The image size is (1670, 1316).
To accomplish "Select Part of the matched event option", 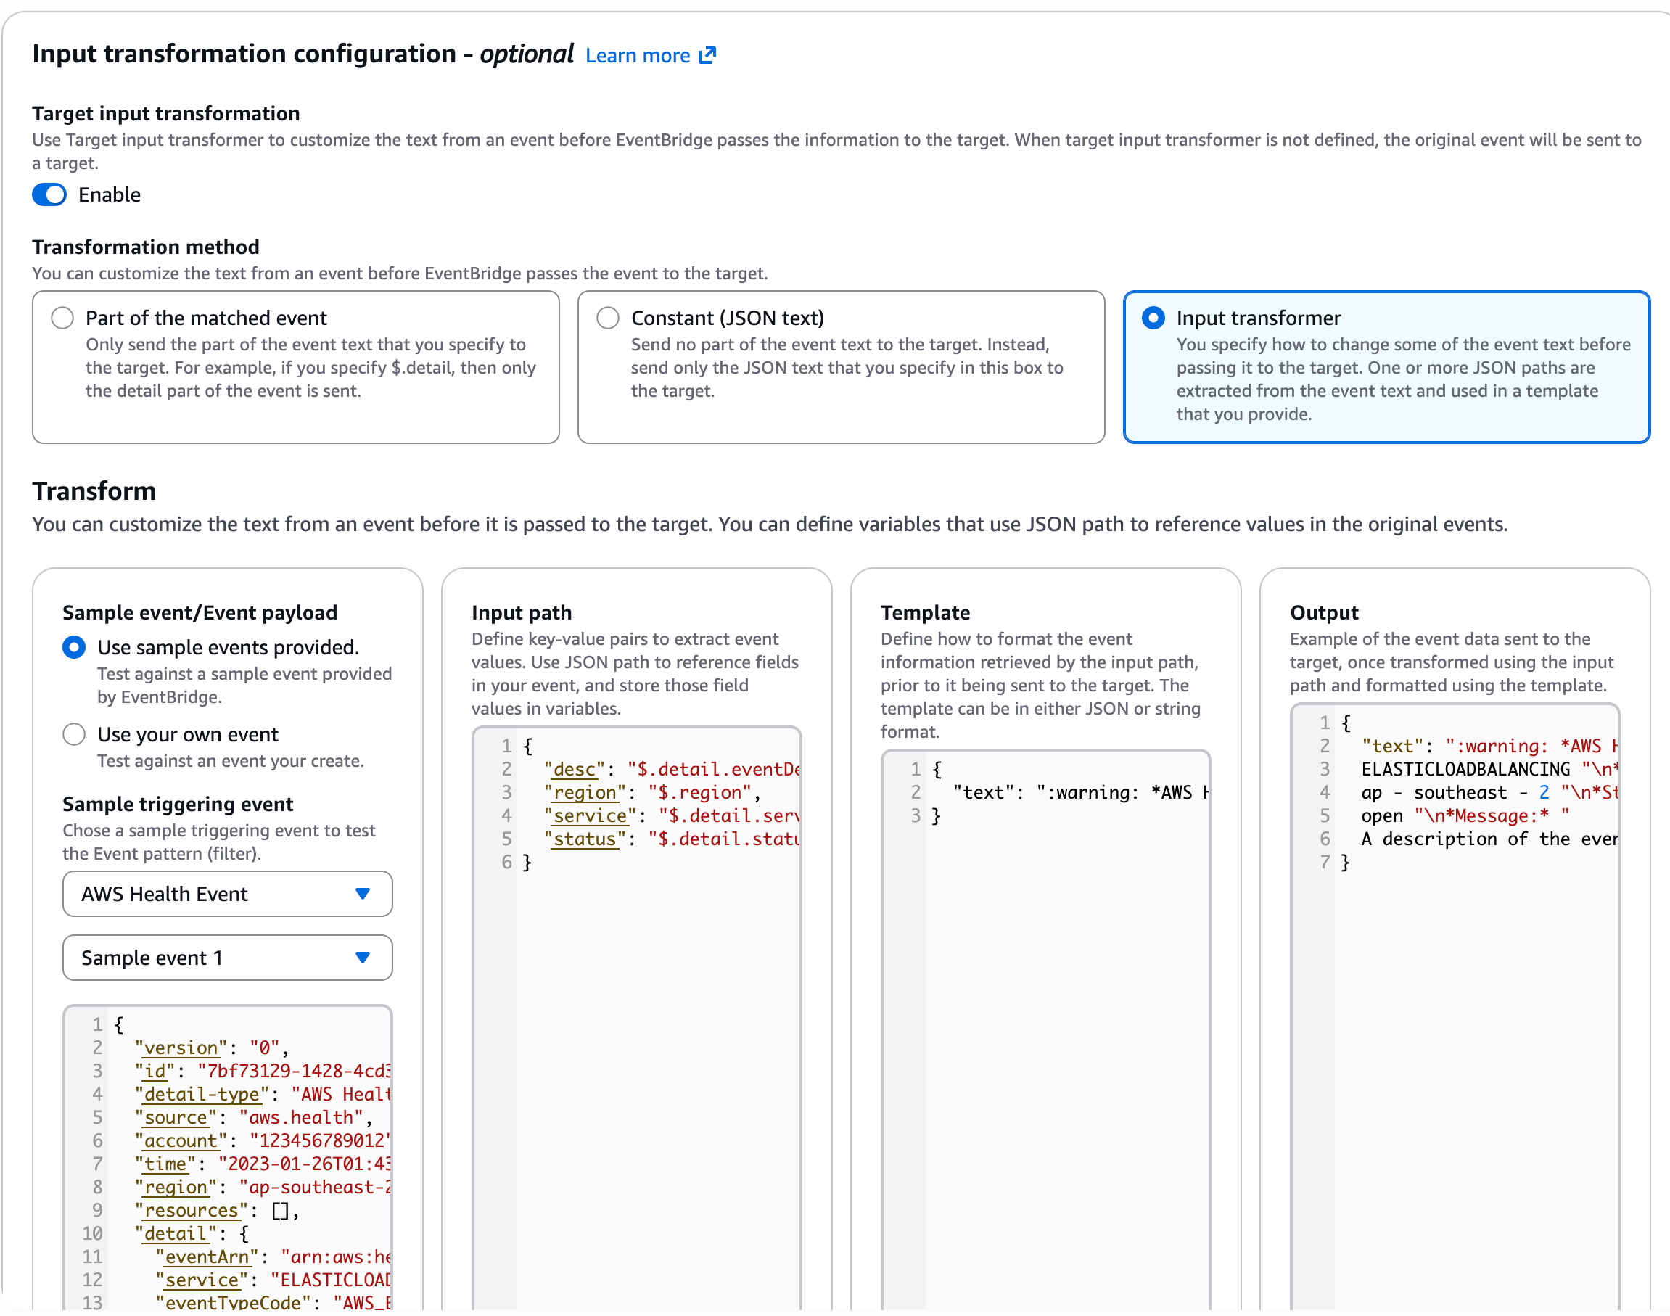I will click(x=62, y=318).
